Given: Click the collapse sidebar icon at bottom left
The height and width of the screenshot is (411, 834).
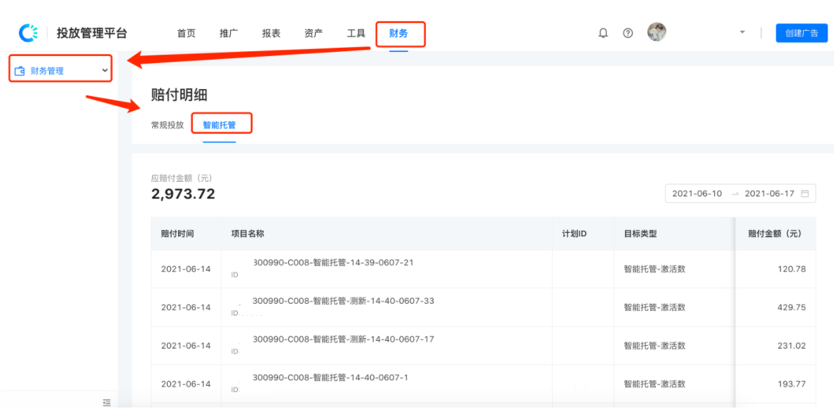Looking at the screenshot, I should pyautogui.click(x=106, y=403).
